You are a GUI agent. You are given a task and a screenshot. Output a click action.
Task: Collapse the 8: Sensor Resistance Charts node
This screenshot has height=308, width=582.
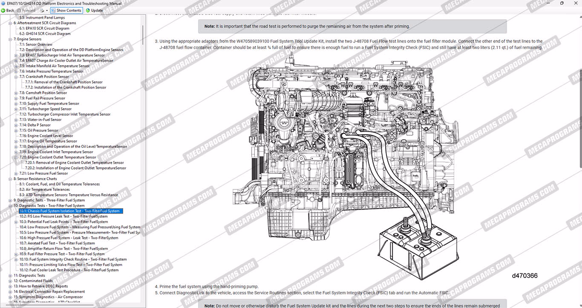pos(10,179)
